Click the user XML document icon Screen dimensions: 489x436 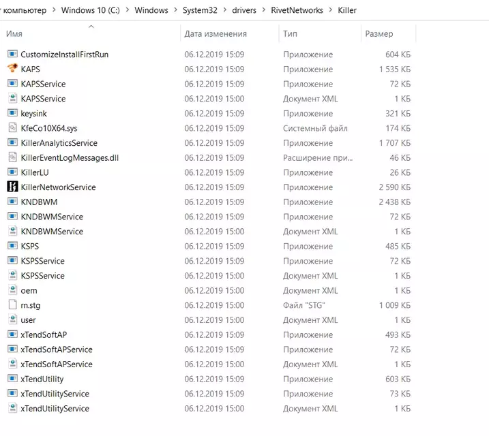(x=12, y=320)
